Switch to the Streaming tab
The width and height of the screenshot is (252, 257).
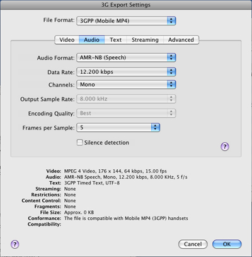[x=145, y=40]
